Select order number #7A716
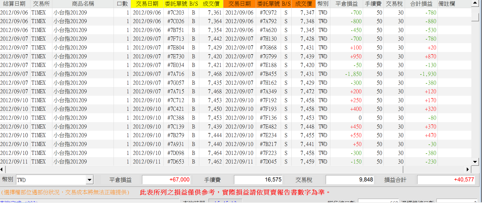 point(176,74)
